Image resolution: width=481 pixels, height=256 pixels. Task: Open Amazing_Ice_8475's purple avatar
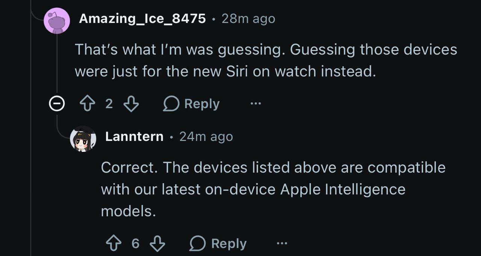point(57,21)
